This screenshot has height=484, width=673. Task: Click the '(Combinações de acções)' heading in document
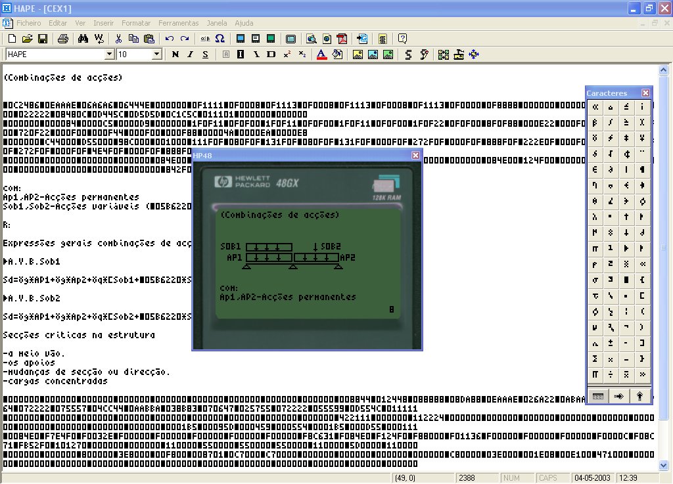coord(63,77)
